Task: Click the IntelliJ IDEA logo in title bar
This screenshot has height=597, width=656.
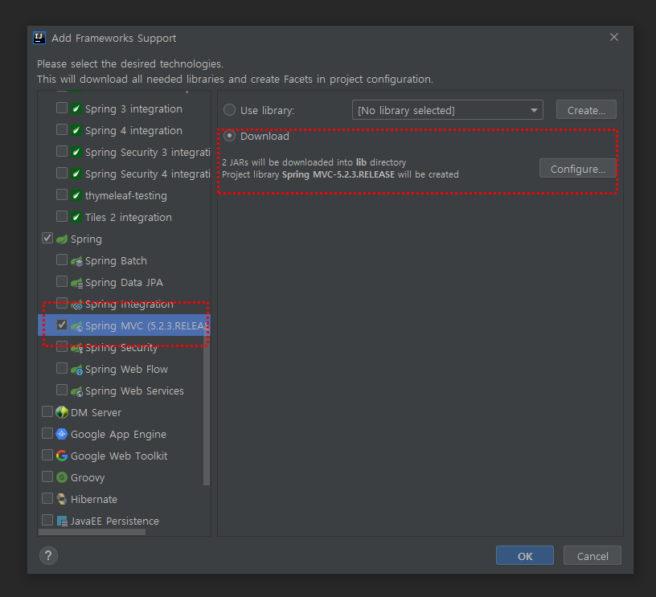Action: [x=39, y=38]
